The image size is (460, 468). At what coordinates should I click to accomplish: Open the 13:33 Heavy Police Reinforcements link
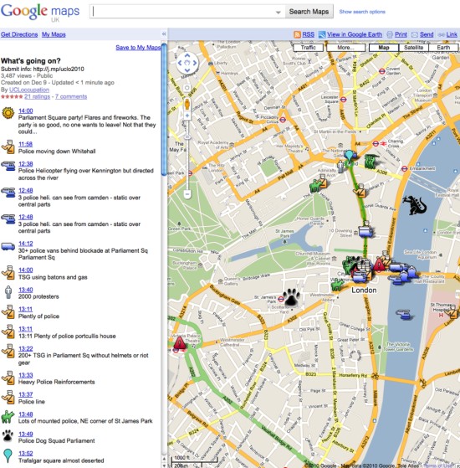[26, 375]
